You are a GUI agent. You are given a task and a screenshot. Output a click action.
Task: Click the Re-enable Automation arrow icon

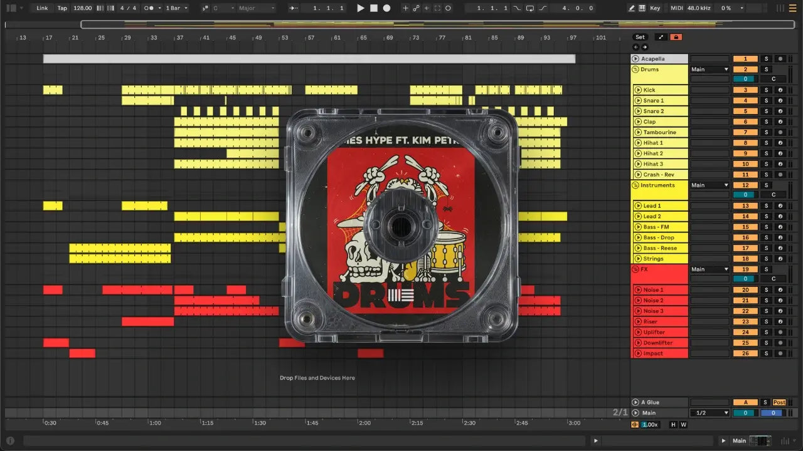427,8
